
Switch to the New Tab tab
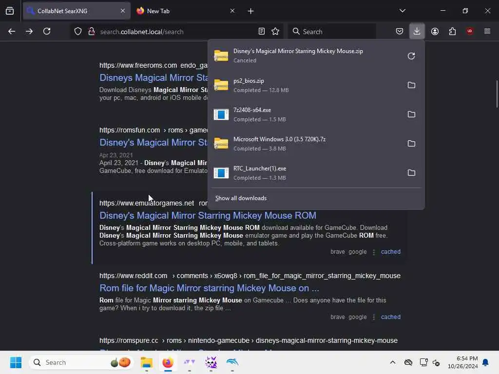tap(186, 11)
